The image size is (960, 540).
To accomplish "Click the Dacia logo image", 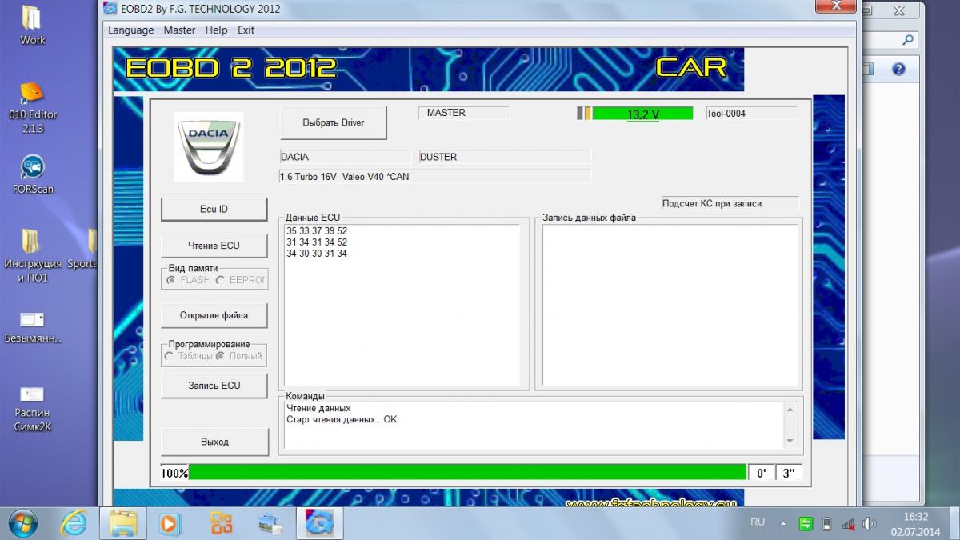I will [x=208, y=147].
